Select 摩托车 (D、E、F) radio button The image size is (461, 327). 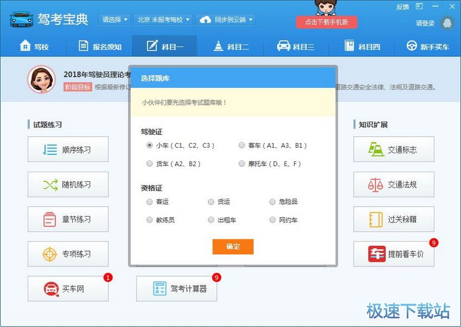point(242,163)
